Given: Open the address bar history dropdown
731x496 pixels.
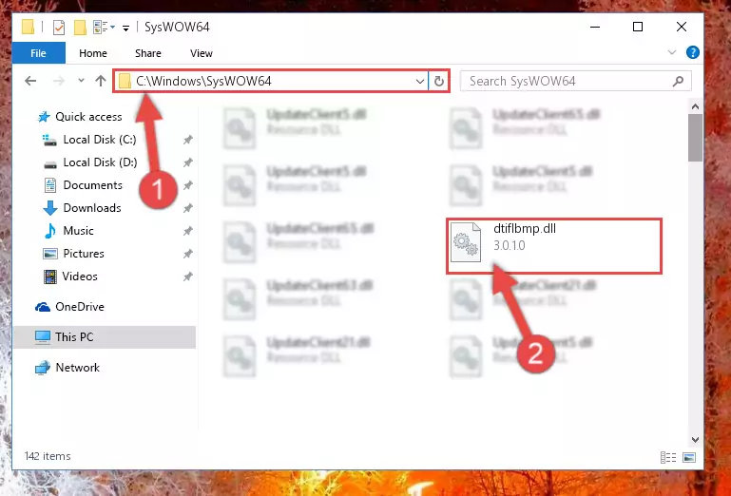Looking at the screenshot, I should point(419,82).
